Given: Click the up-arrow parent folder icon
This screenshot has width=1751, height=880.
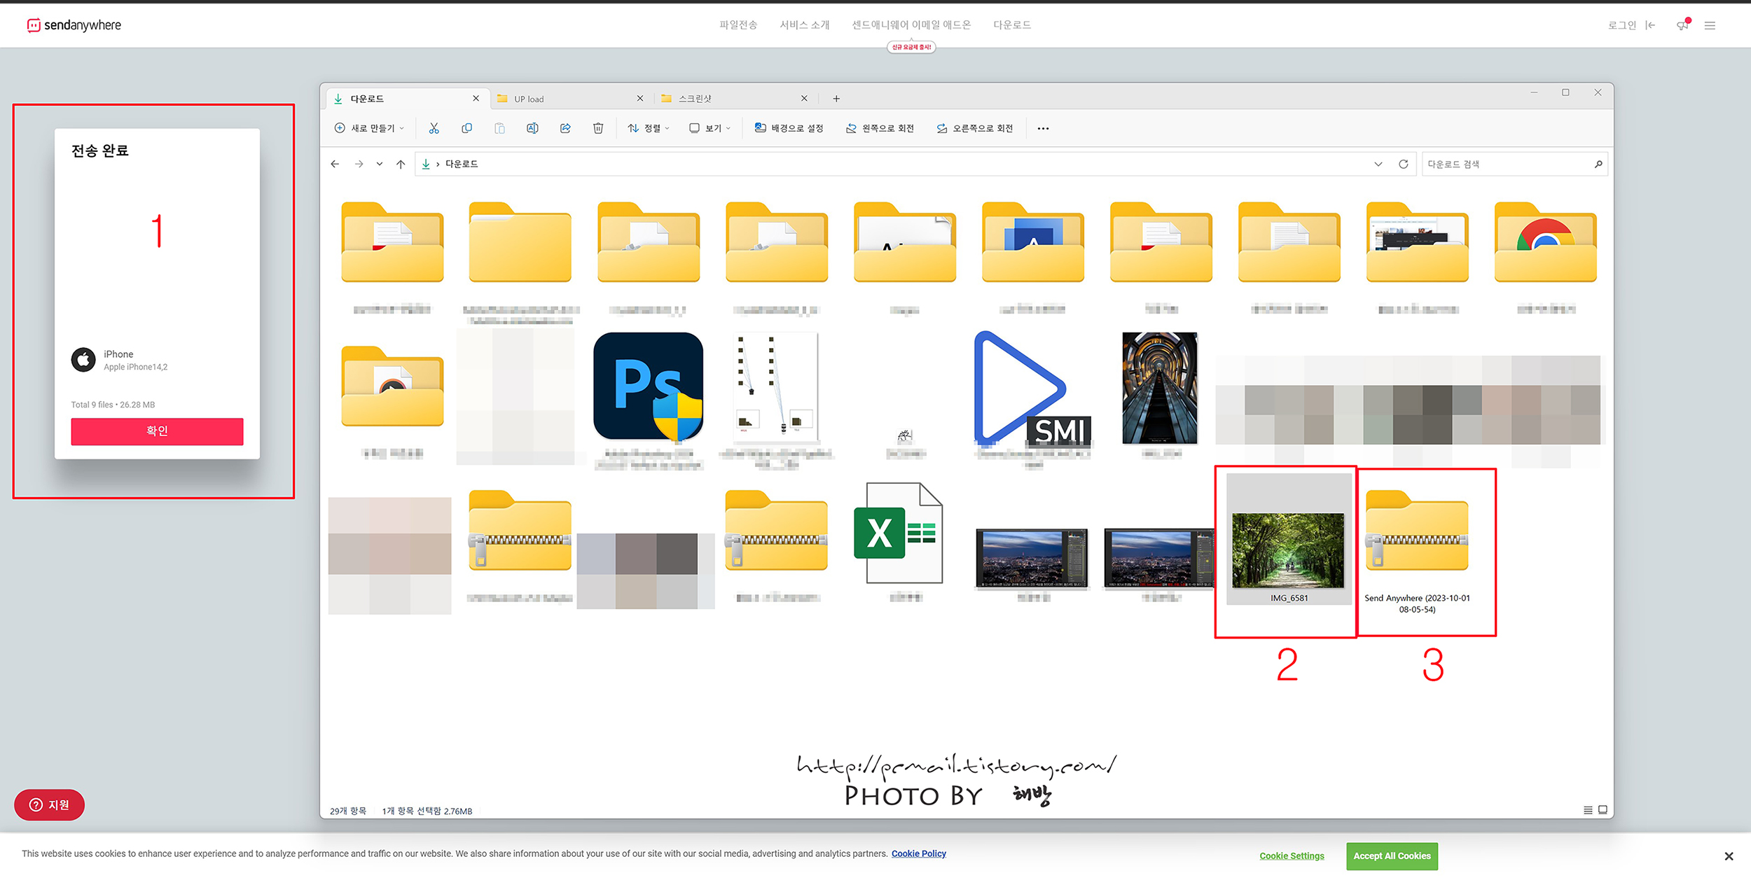Looking at the screenshot, I should [x=400, y=164].
